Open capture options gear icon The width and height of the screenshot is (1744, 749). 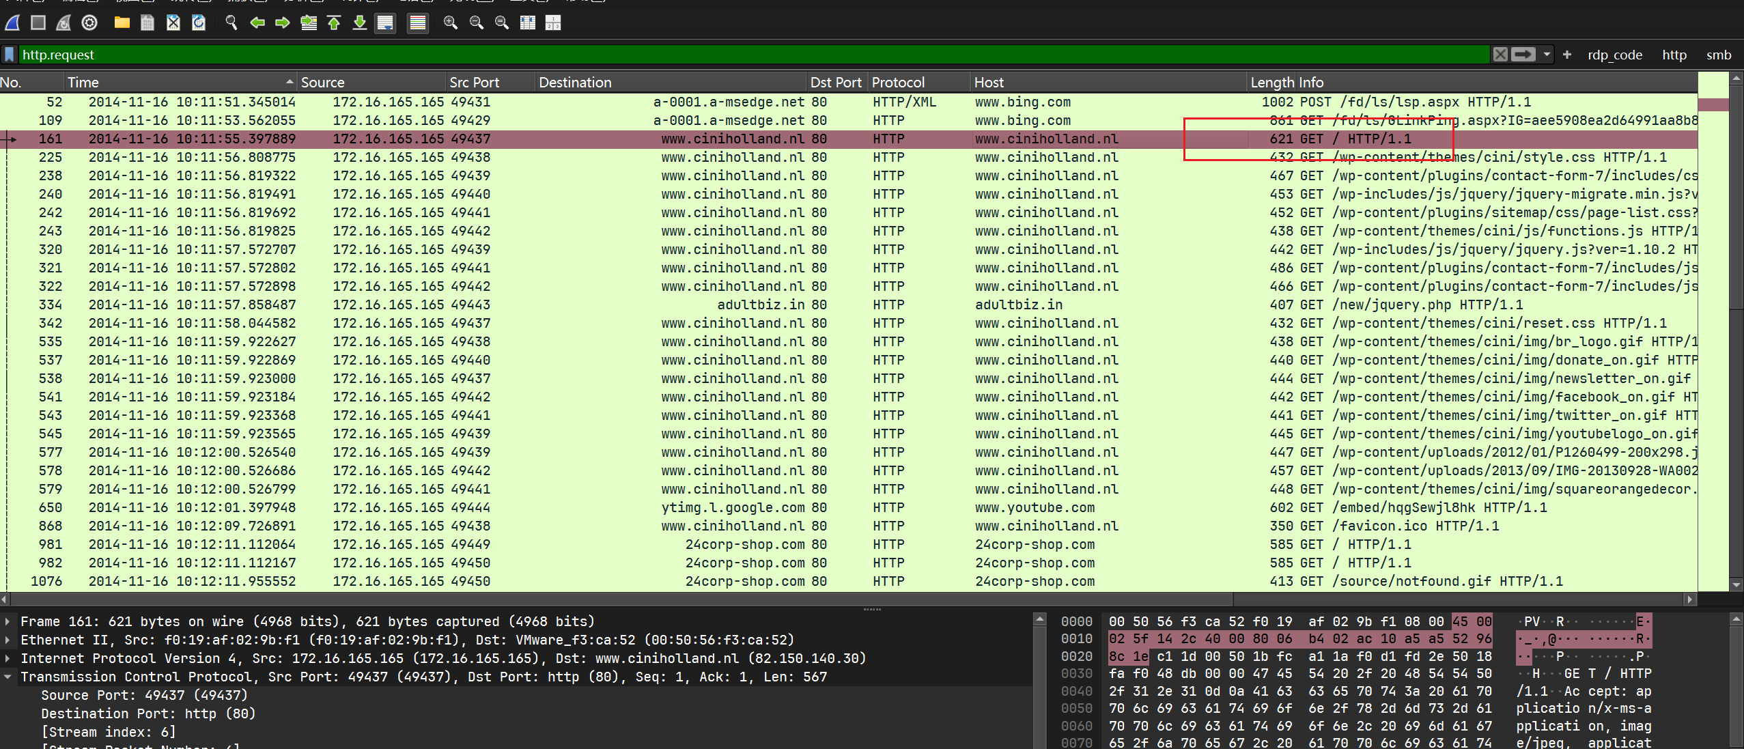pyautogui.click(x=89, y=23)
